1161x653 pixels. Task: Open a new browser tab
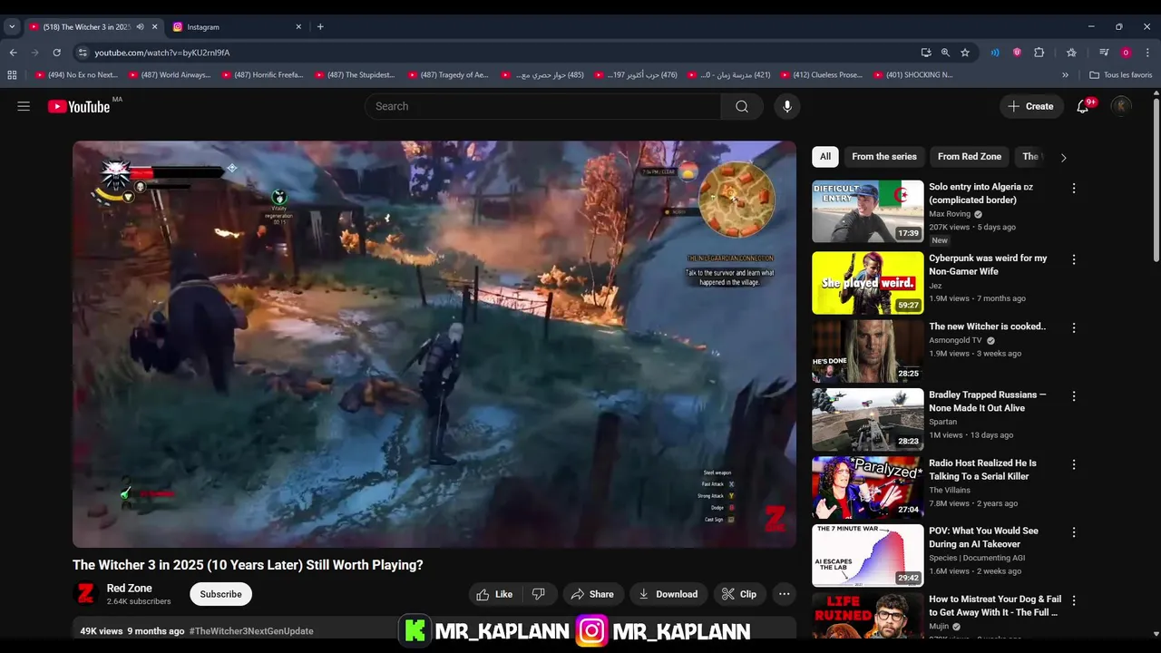pyautogui.click(x=320, y=26)
